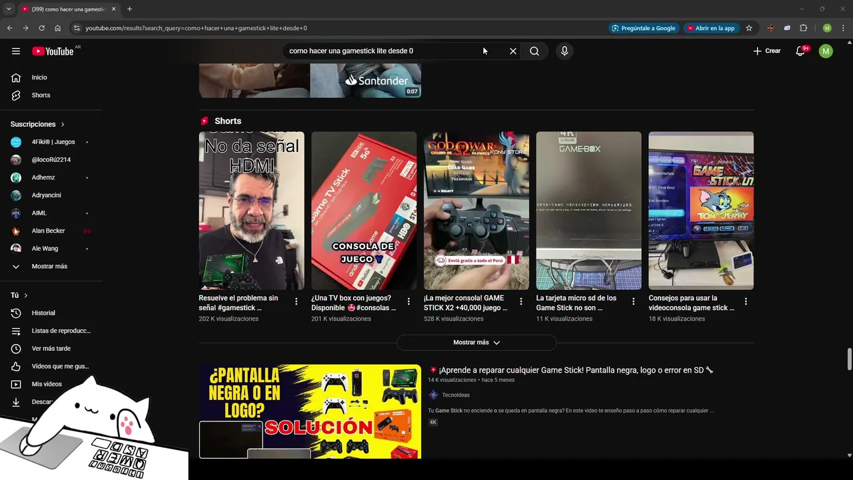The height and width of the screenshot is (480, 853).
Task: Go back in the browser
Action: (9, 28)
